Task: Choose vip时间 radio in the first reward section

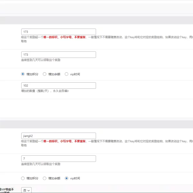Action: coord(67,74)
